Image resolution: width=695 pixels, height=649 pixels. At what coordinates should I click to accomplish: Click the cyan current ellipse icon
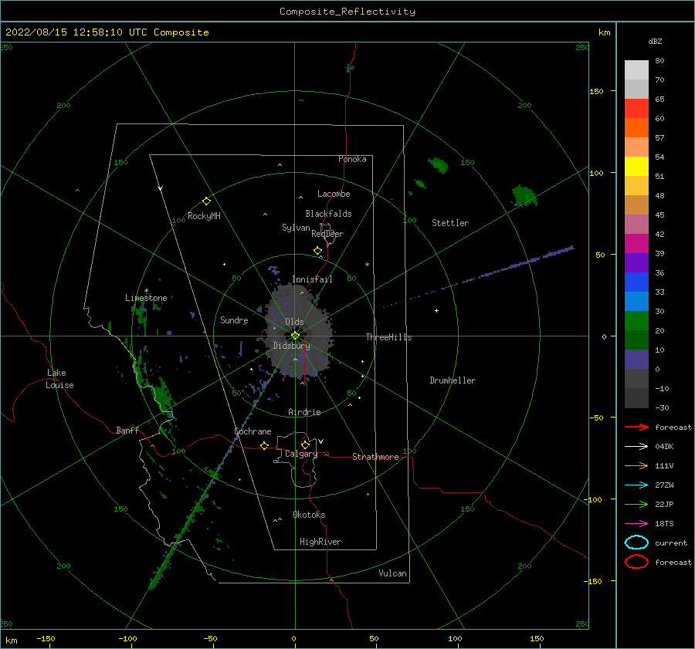636,543
